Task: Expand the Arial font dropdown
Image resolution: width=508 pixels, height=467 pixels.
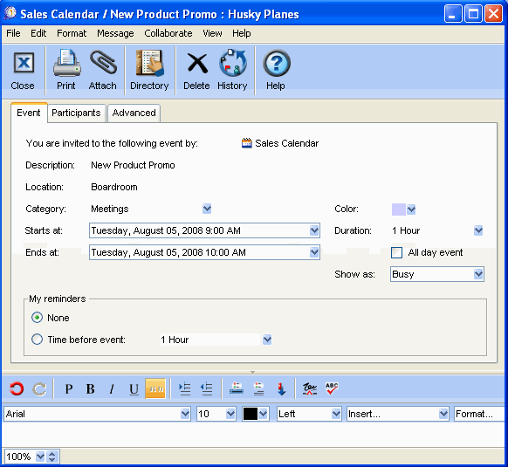Action: pos(185,414)
